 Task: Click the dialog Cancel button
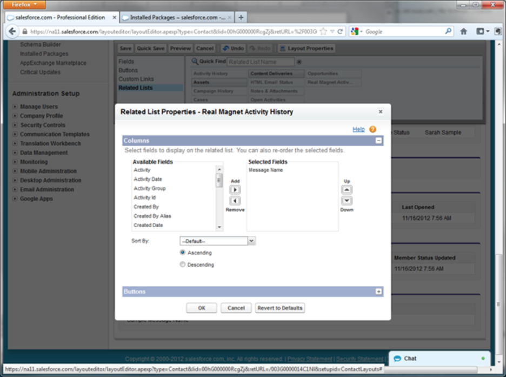[x=236, y=308]
